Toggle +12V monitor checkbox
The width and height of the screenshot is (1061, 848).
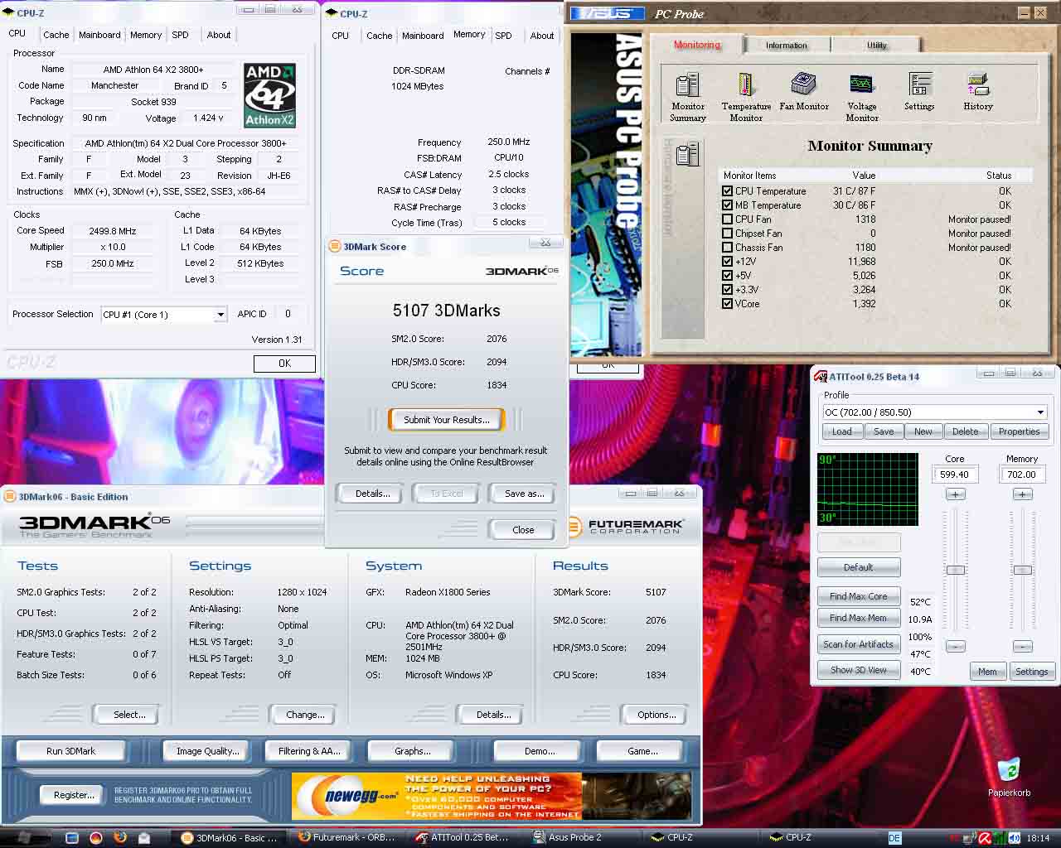point(727,262)
